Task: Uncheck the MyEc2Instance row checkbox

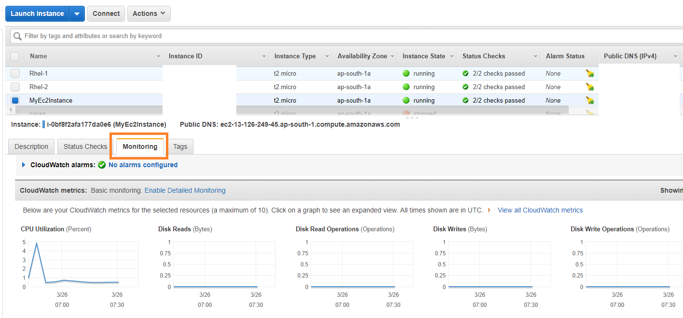Action: click(x=14, y=100)
